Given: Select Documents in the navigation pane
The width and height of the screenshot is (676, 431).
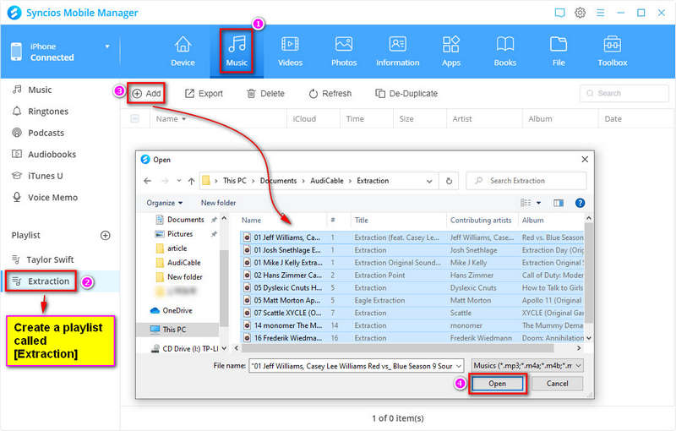Looking at the screenshot, I should [x=185, y=220].
